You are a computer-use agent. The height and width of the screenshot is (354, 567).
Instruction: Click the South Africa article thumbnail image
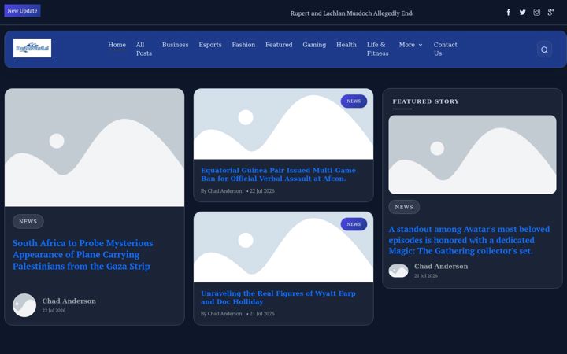click(x=94, y=148)
